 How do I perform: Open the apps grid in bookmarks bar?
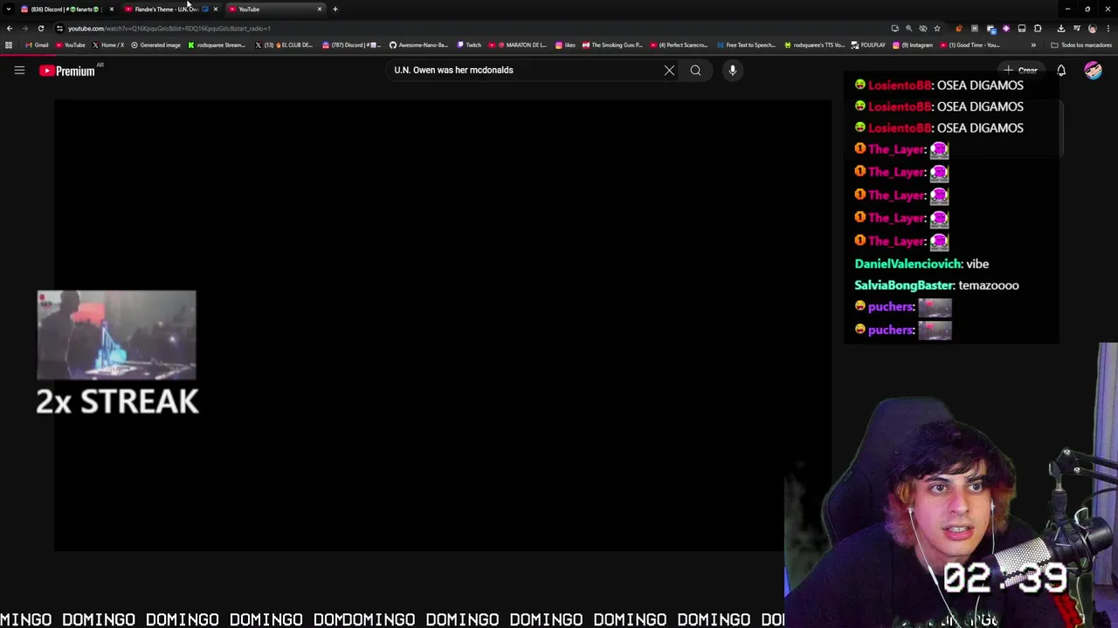9,45
